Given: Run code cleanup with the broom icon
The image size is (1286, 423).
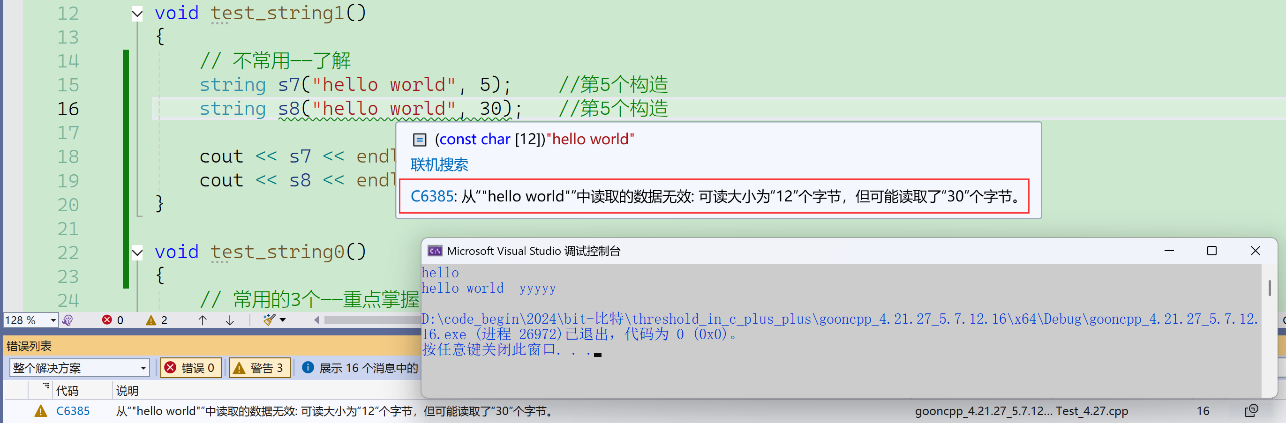Looking at the screenshot, I should pyautogui.click(x=269, y=320).
